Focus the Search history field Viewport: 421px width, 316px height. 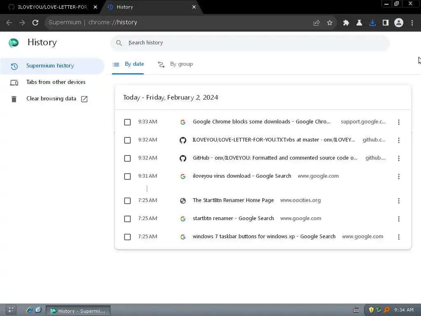coord(250,43)
